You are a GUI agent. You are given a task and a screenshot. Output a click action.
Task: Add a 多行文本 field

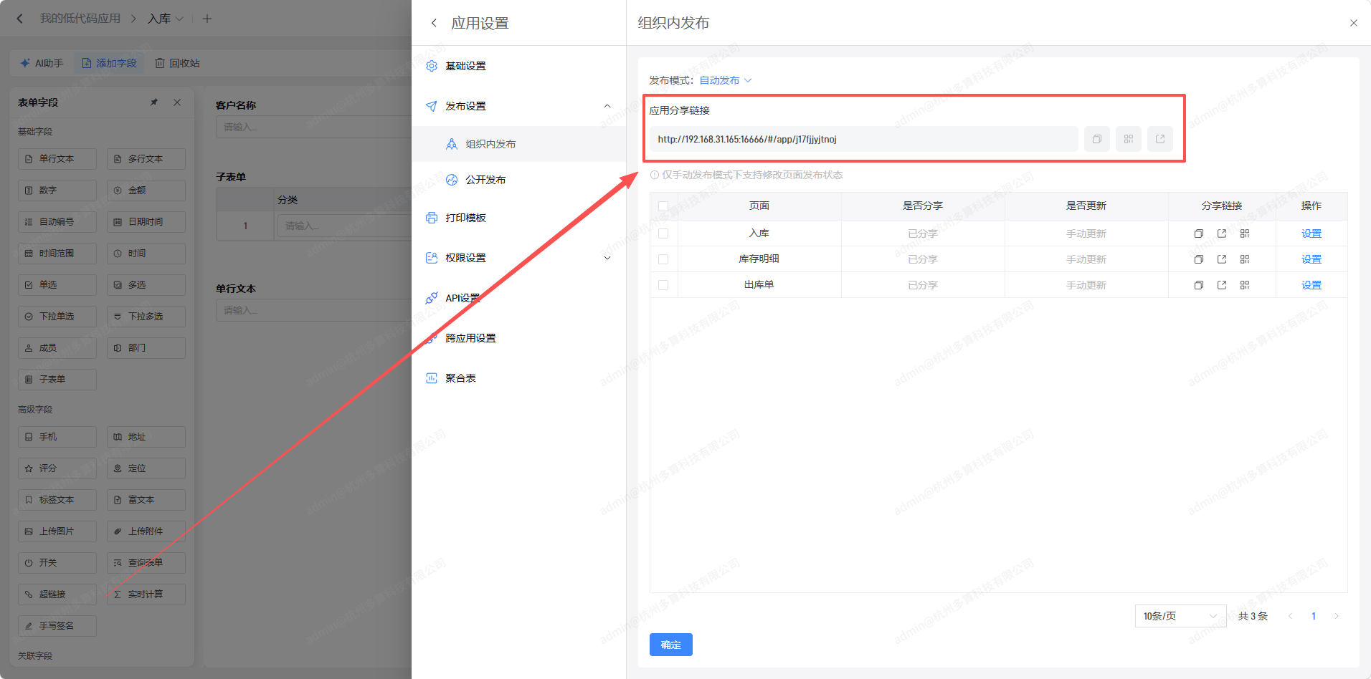click(x=146, y=159)
